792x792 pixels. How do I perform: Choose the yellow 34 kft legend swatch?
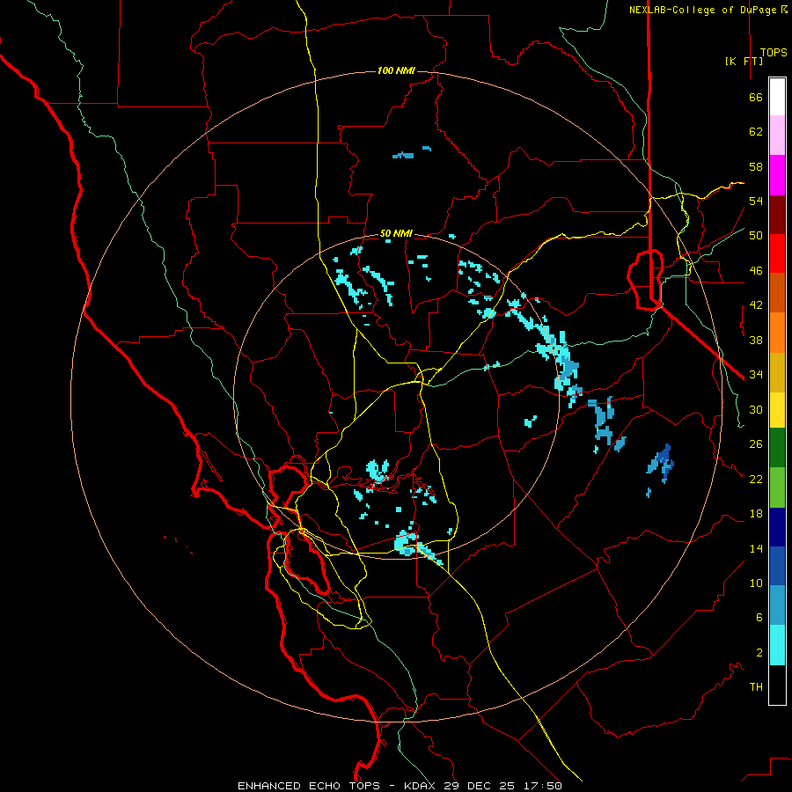pyautogui.click(x=777, y=410)
